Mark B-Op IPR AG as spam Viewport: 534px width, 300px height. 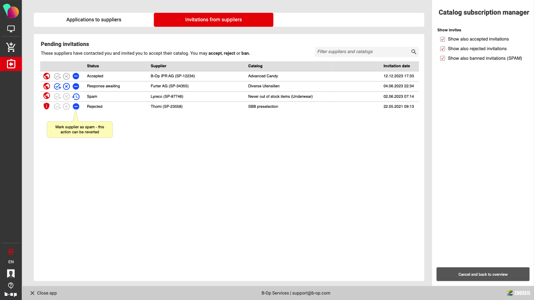pos(76,76)
